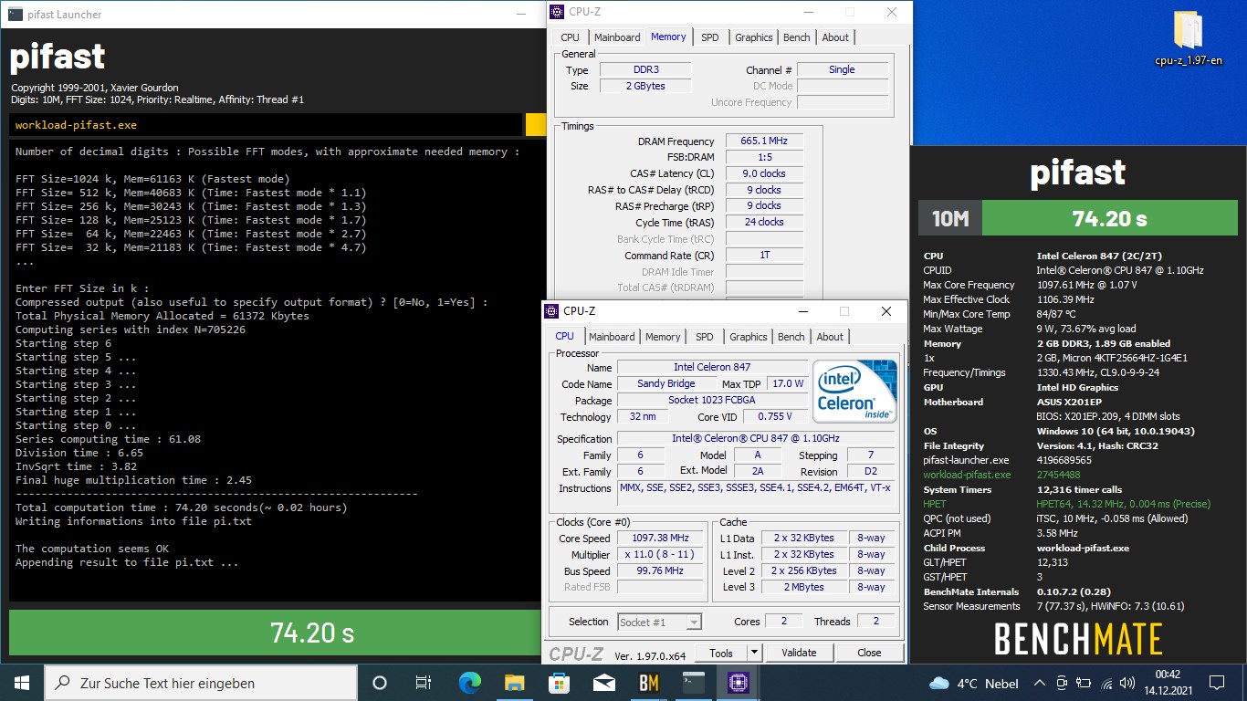Click the taskbar clock showing 00:42
Viewport: 1247px width, 701px height.
(x=1168, y=683)
